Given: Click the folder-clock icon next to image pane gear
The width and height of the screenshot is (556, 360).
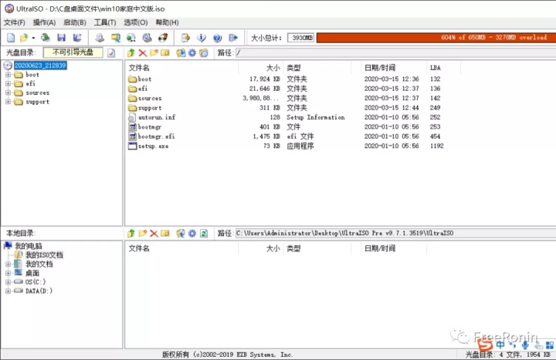Looking at the screenshot, I should click(x=204, y=52).
